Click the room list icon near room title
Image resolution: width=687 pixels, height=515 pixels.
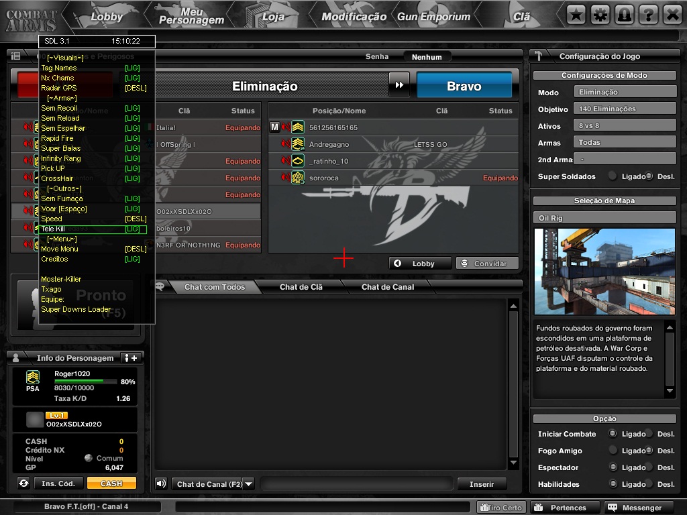pos(16,56)
